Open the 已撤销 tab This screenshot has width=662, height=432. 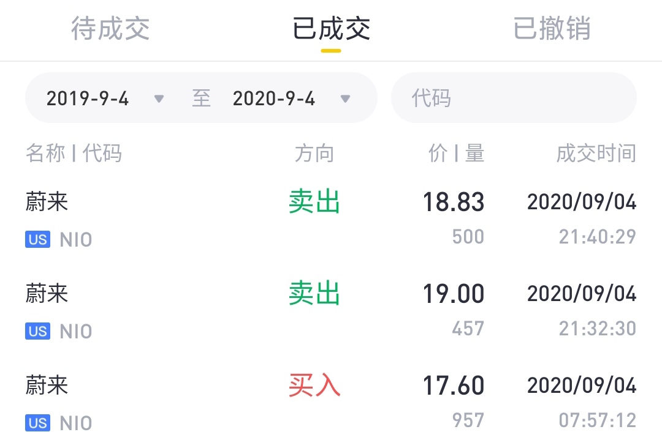(x=552, y=29)
